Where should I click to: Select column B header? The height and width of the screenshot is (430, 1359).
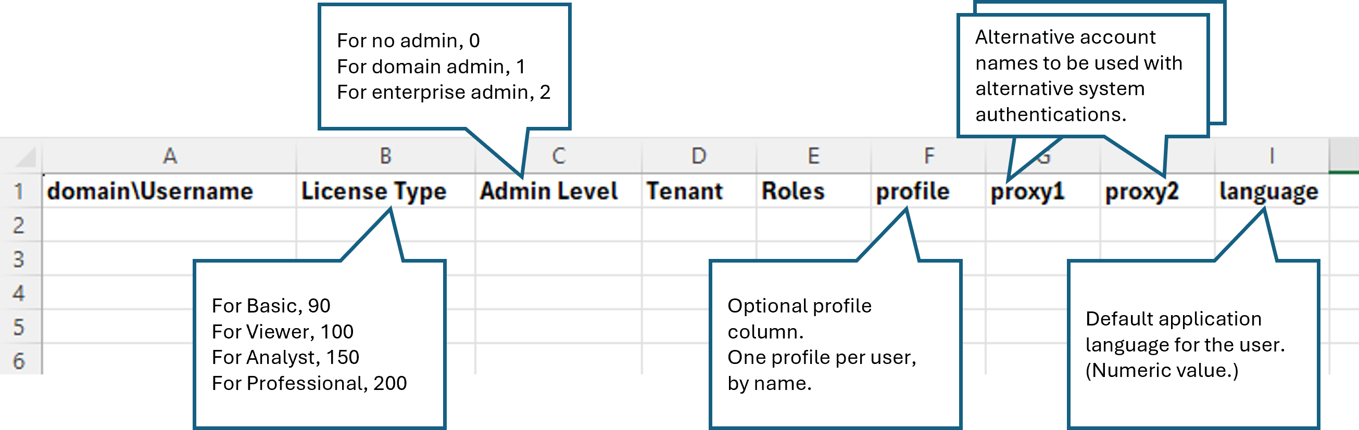click(x=385, y=155)
